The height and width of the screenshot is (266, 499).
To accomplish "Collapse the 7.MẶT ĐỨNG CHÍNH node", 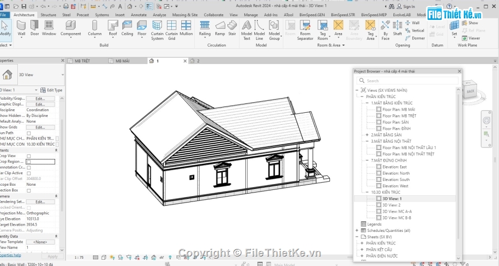I will pyautogui.click(x=367, y=161).
